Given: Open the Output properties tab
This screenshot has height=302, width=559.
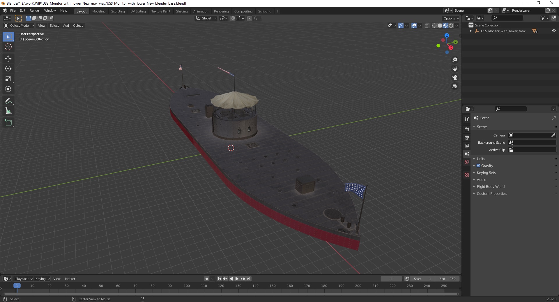Looking at the screenshot, I should pos(467,137).
